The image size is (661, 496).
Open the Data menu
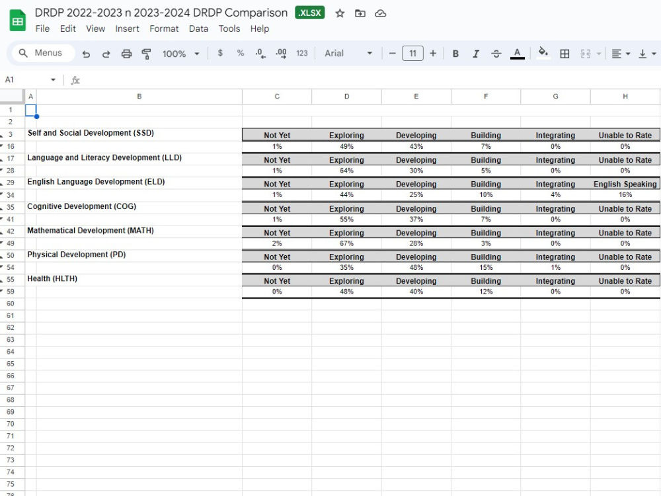(198, 28)
